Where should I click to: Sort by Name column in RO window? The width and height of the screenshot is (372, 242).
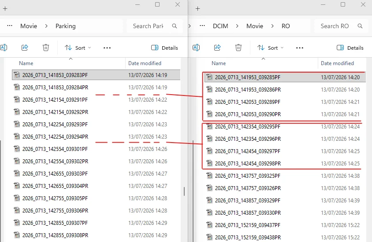coord(219,63)
